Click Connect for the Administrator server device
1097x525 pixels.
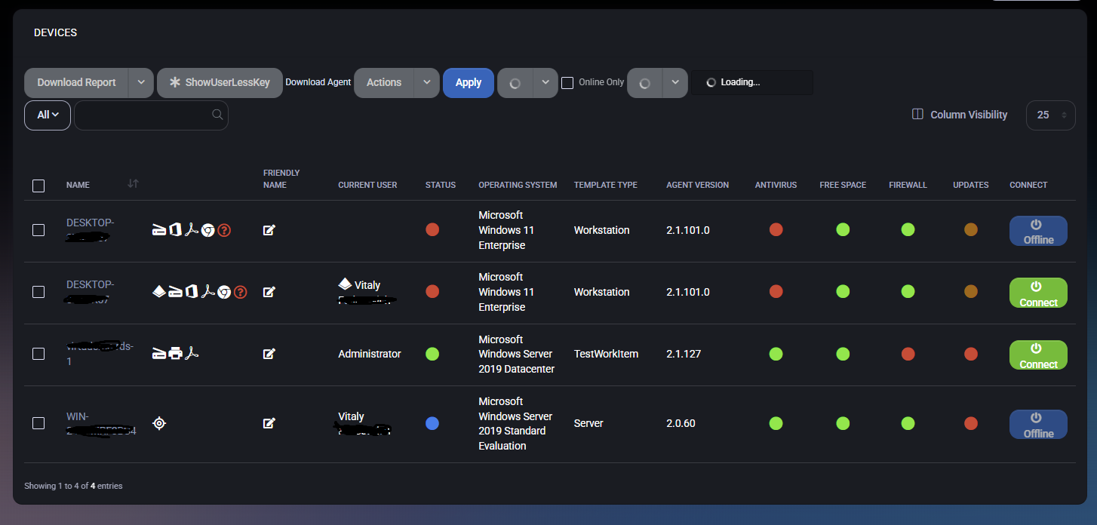coord(1038,355)
